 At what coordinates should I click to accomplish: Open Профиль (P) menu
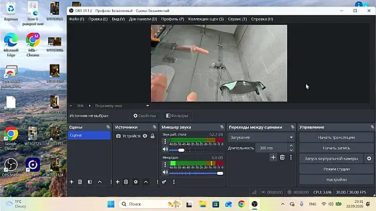click(173, 19)
